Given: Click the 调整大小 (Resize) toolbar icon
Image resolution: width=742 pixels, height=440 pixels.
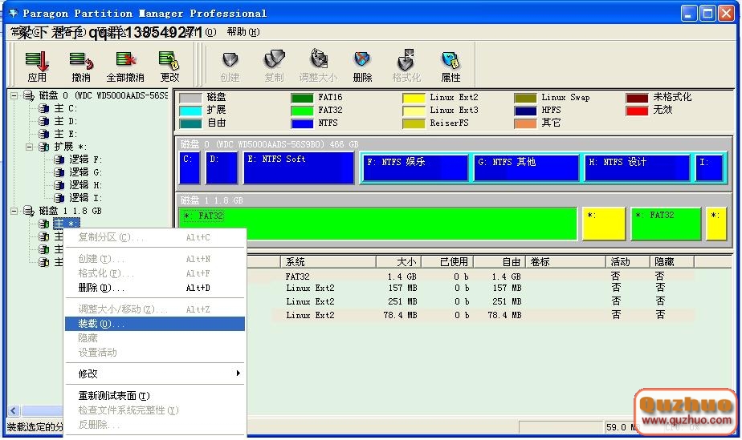Looking at the screenshot, I should [318, 66].
